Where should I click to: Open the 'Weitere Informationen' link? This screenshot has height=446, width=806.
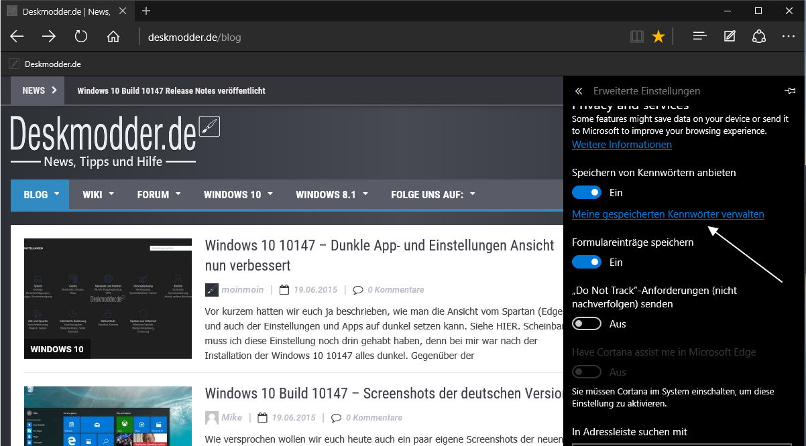[x=622, y=145]
